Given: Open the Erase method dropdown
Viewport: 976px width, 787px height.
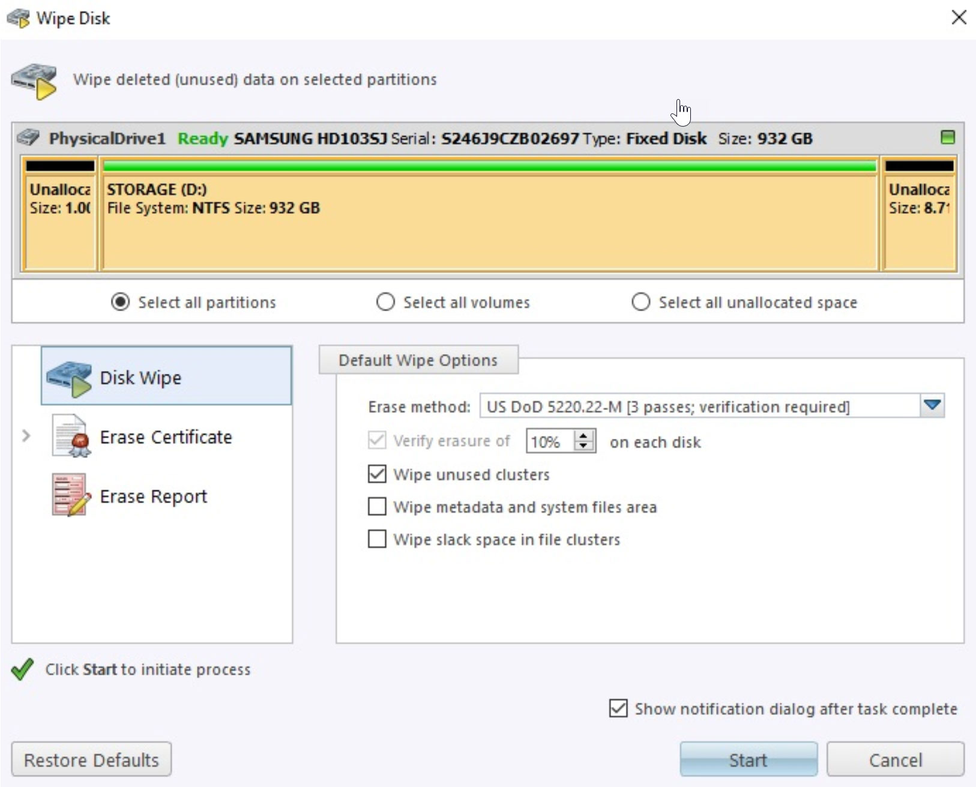Looking at the screenshot, I should coord(932,406).
